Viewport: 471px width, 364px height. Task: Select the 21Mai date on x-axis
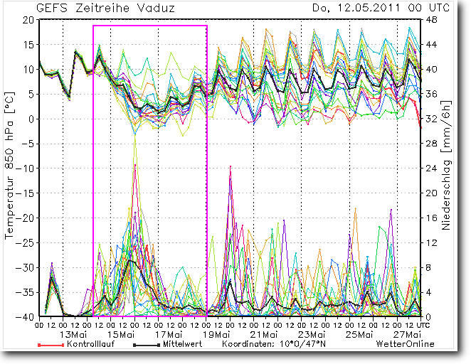click(265, 334)
